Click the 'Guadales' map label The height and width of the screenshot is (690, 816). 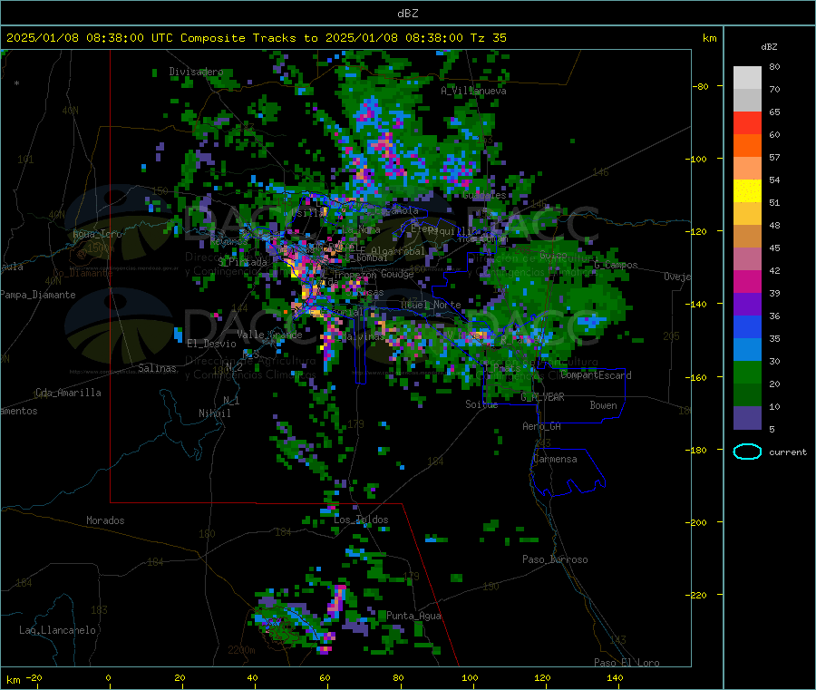coord(484,195)
